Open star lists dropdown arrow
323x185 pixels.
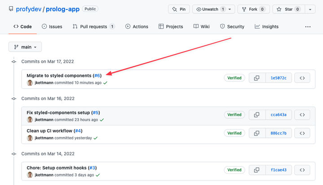coord(310,9)
